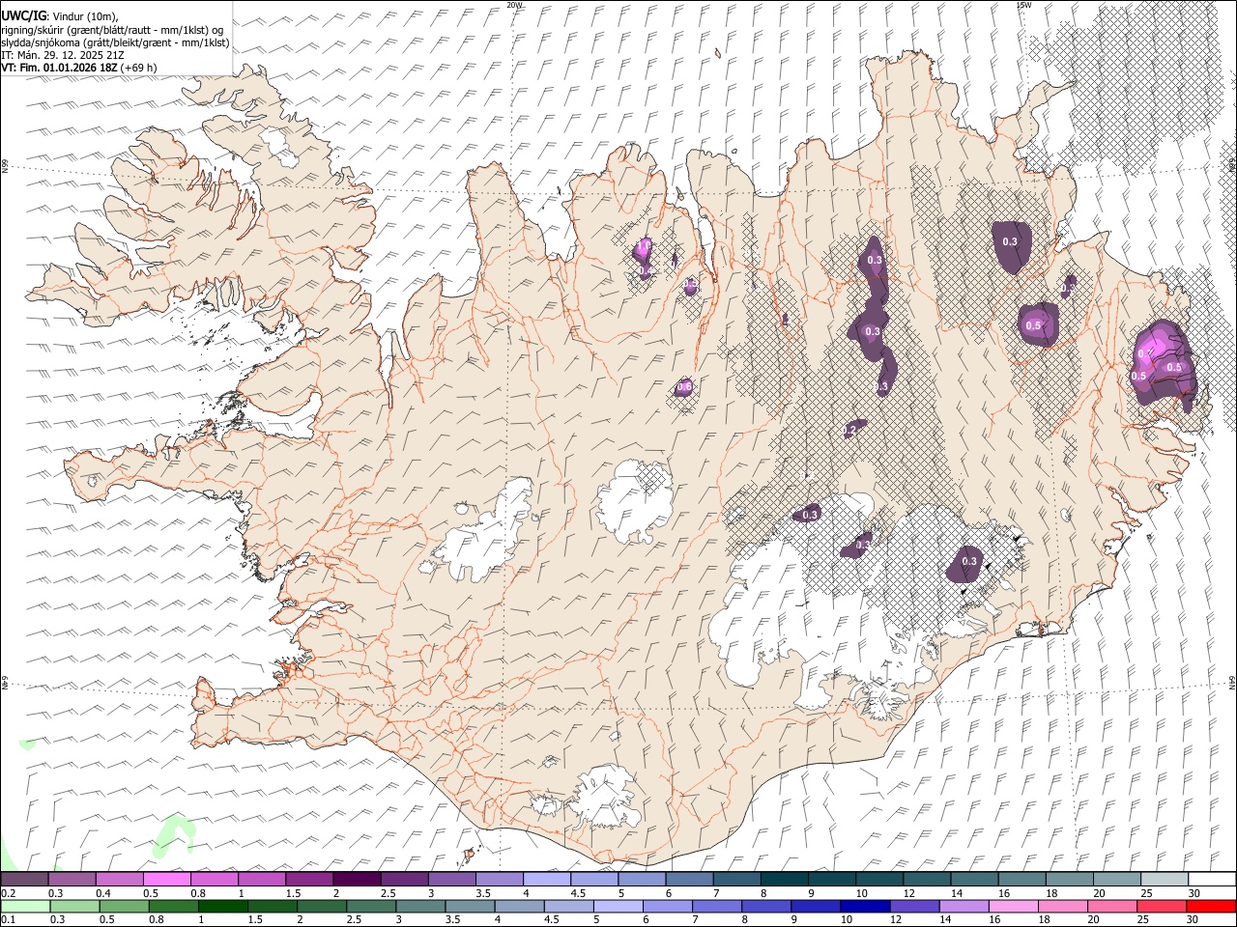Pick the bright red 30+ rain legend swatch

pyautogui.click(x=1211, y=906)
